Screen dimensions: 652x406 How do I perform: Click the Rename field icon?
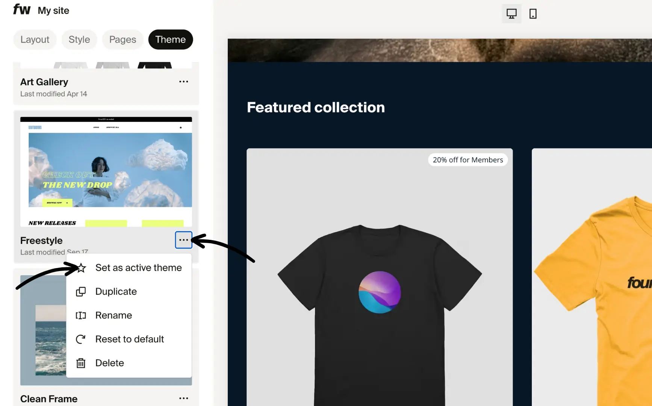pyautogui.click(x=81, y=315)
